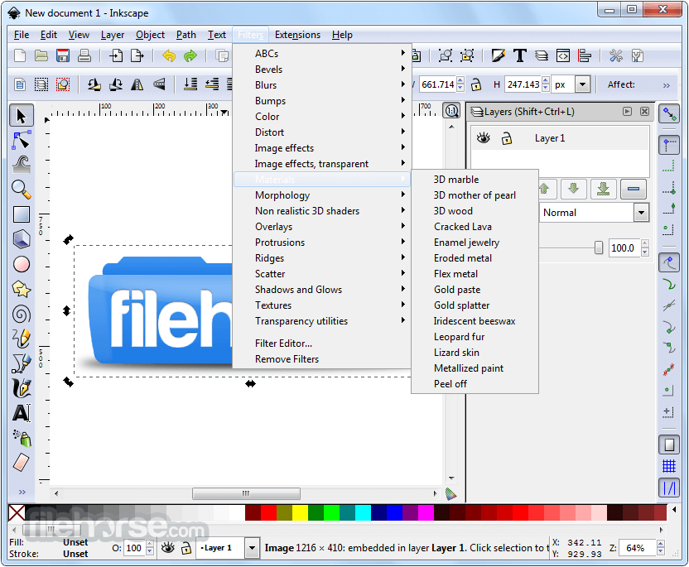Toggle Layer 1 visibility eye
Screen dimensions: 689x567
(x=484, y=138)
